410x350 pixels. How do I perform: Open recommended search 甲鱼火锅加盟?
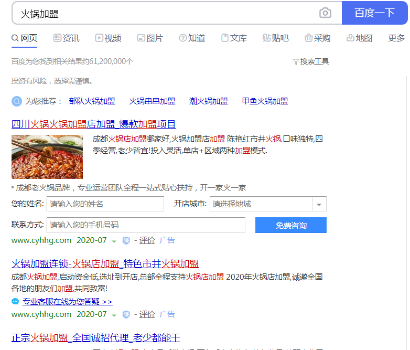265,101
